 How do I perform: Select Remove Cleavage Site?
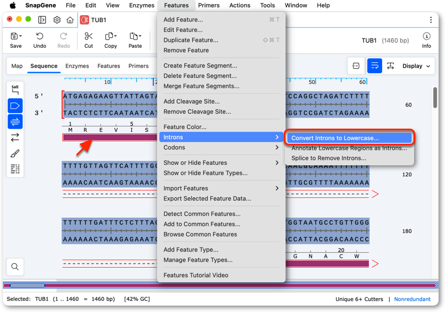pos(221,112)
